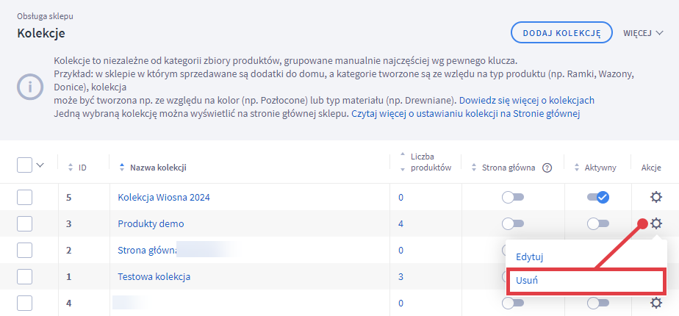
Task: Tick checkbox for Kolekcja Wiosna 2024
Action: coord(24,197)
